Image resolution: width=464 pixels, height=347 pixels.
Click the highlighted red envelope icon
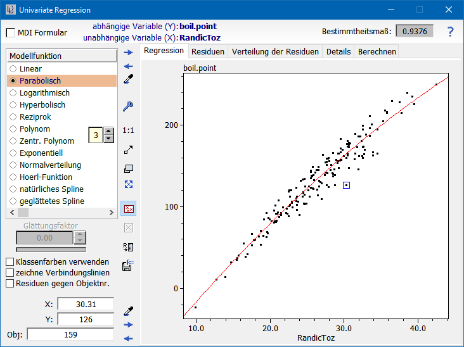[x=128, y=208]
